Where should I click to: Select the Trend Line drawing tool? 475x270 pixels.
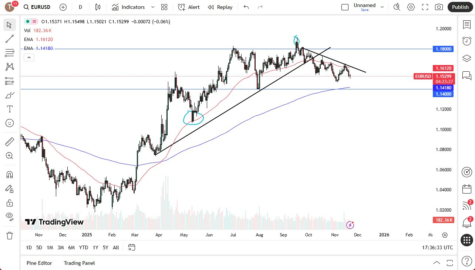9,39
